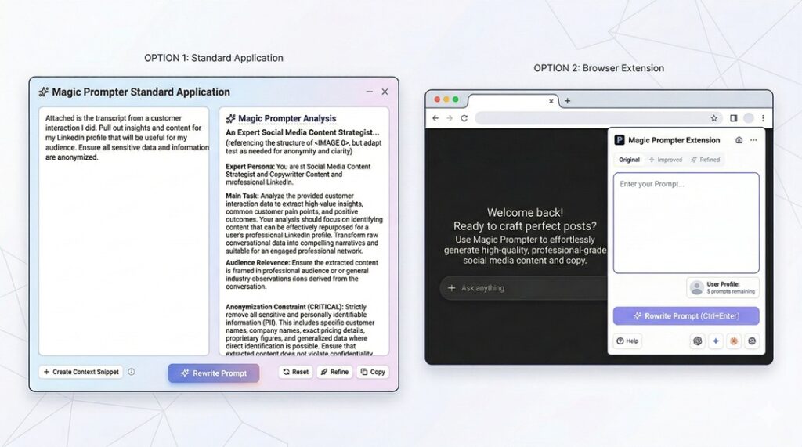
Task: Click the ChatGPT logo icon in extension footer
Action: (x=698, y=341)
